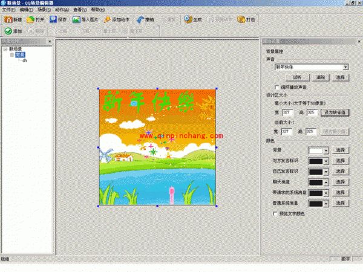Click the 选择 button for 聊天消息
363x272 pixels.
coord(341,183)
